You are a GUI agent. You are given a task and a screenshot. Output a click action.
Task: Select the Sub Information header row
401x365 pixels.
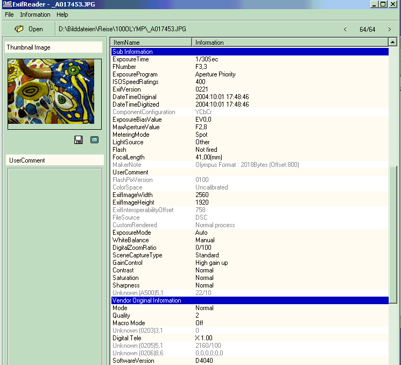coord(250,52)
